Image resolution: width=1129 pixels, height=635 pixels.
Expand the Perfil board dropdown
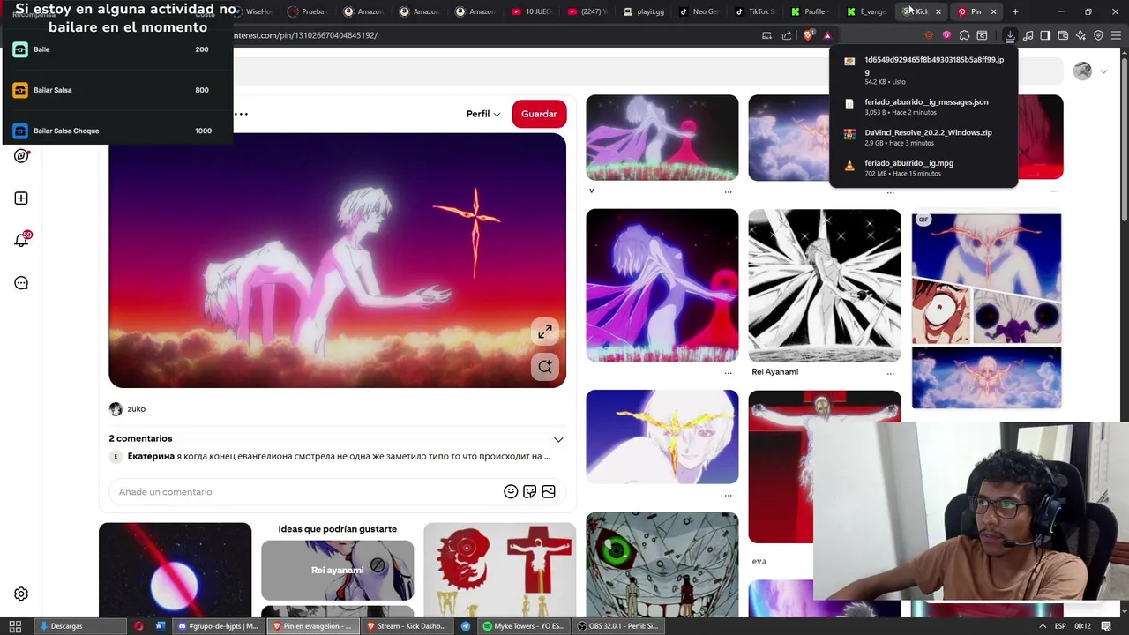pos(483,114)
